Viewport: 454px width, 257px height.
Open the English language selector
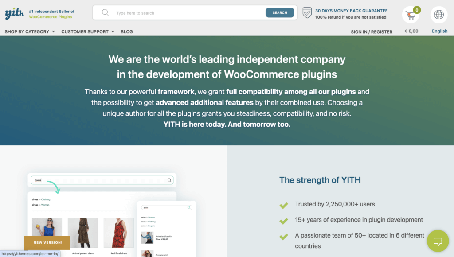pyautogui.click(x=439, y=31)
